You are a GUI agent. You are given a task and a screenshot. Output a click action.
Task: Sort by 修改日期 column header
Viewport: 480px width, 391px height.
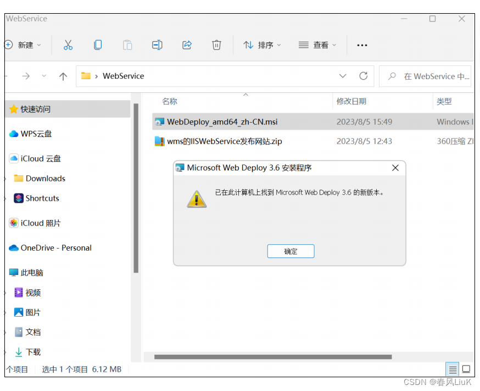pyautogui.click(x=351, y=101)
